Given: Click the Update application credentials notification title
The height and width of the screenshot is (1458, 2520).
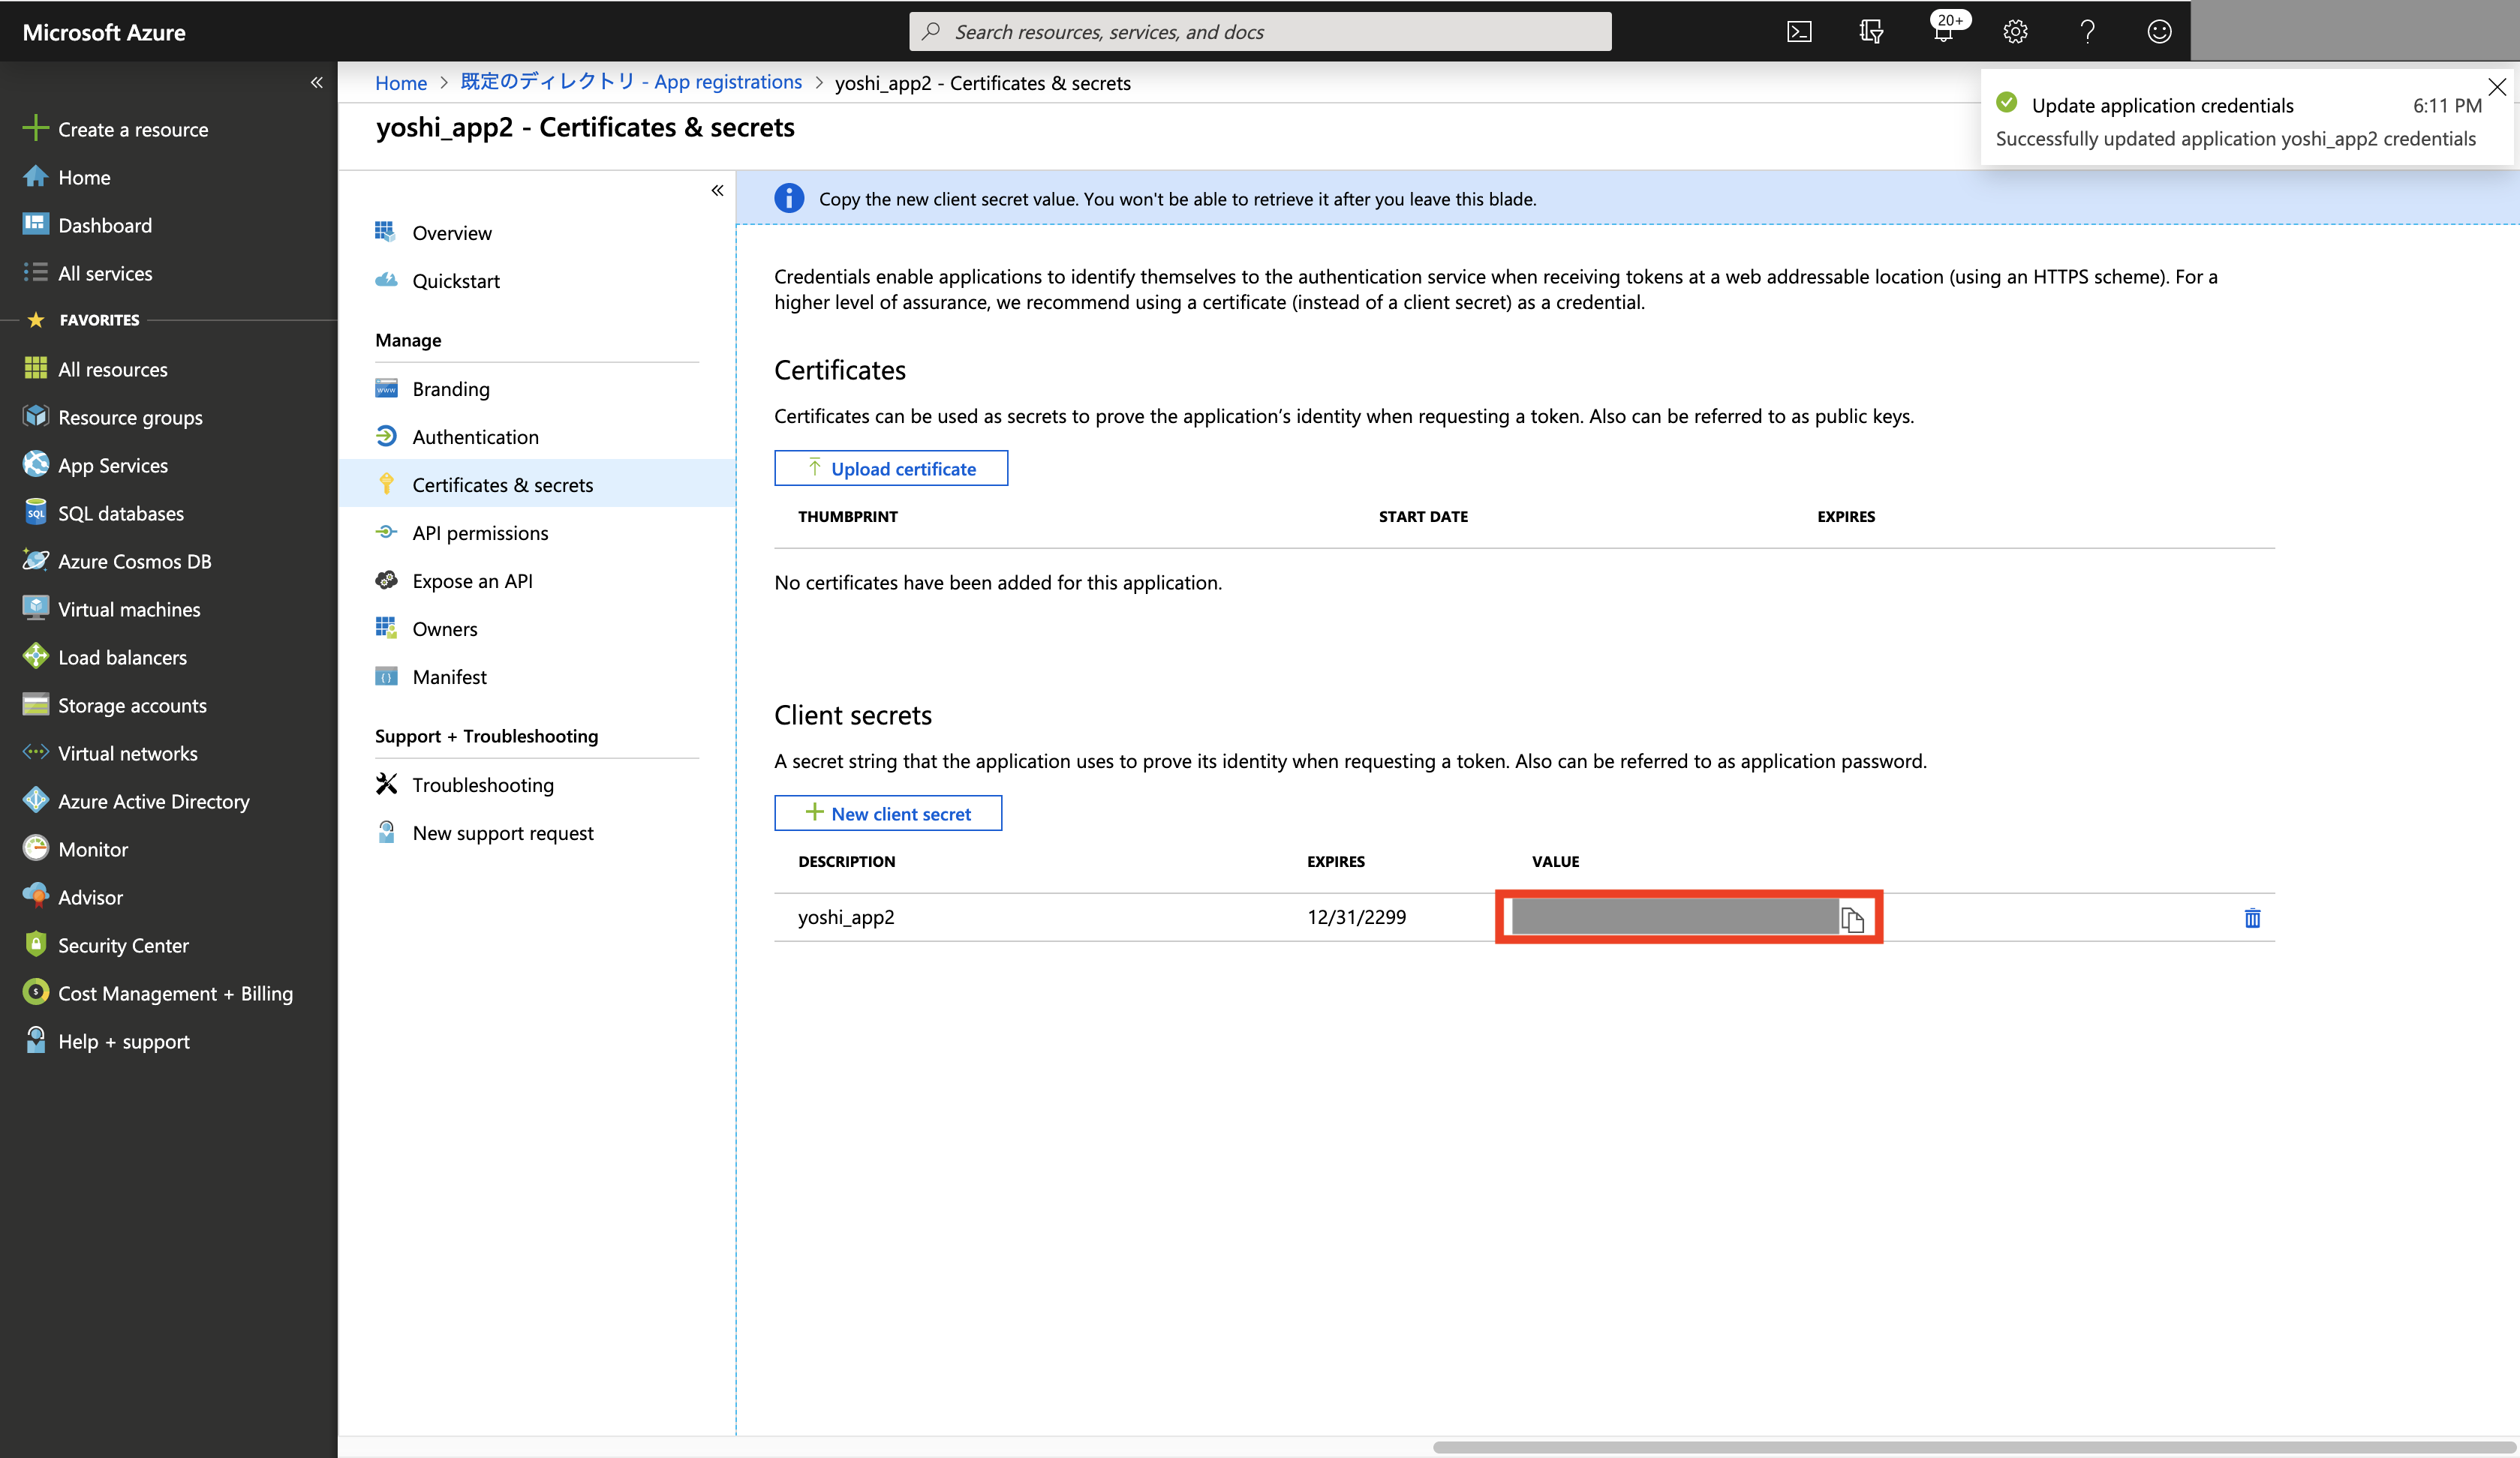Looking at the screenshot, I should (2162, 105).
